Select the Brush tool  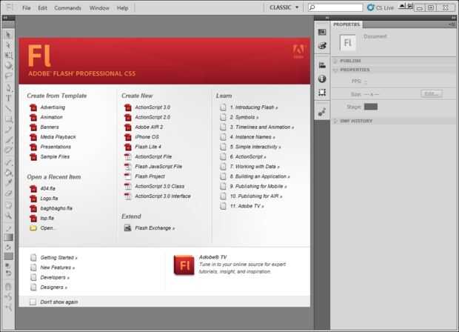pos(8,140)
